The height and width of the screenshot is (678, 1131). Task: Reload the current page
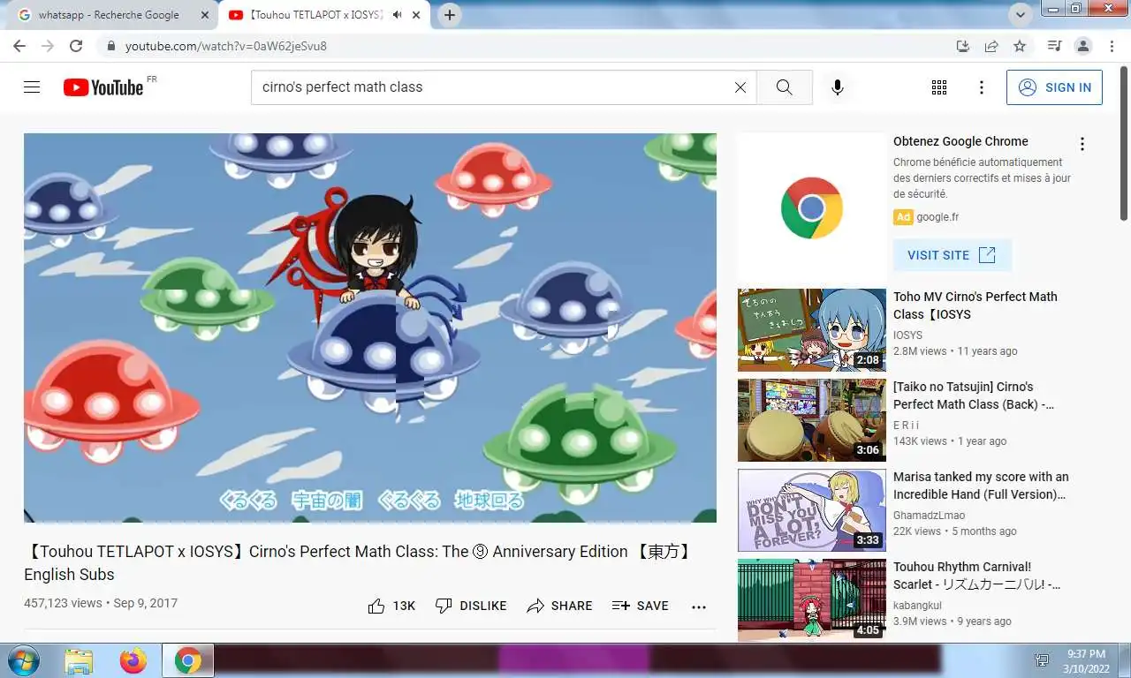point(76,46)
